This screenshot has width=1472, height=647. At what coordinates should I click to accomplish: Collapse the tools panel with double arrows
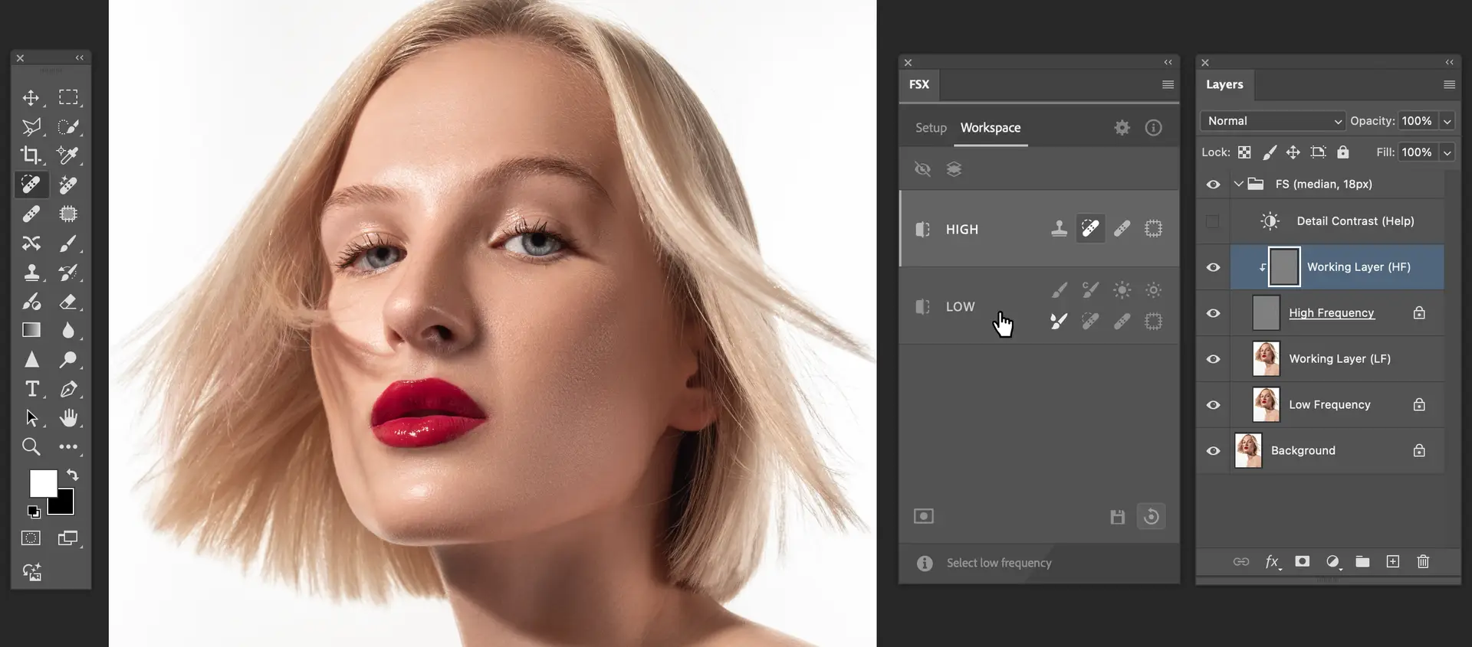[x=80, y=57]
